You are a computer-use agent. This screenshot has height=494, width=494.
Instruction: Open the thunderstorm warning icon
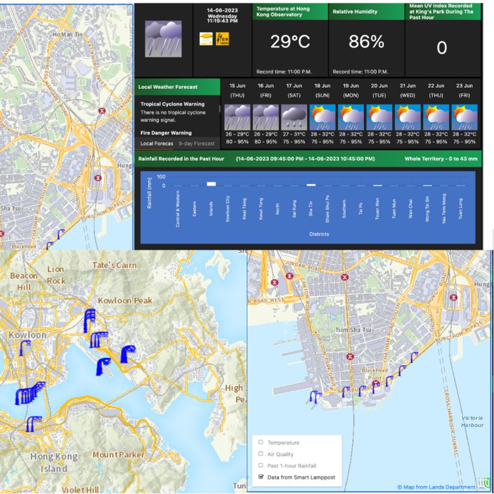[x=223, y=39]
